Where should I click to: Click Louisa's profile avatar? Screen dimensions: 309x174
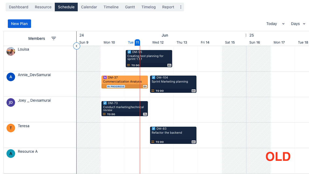point(11,51)
